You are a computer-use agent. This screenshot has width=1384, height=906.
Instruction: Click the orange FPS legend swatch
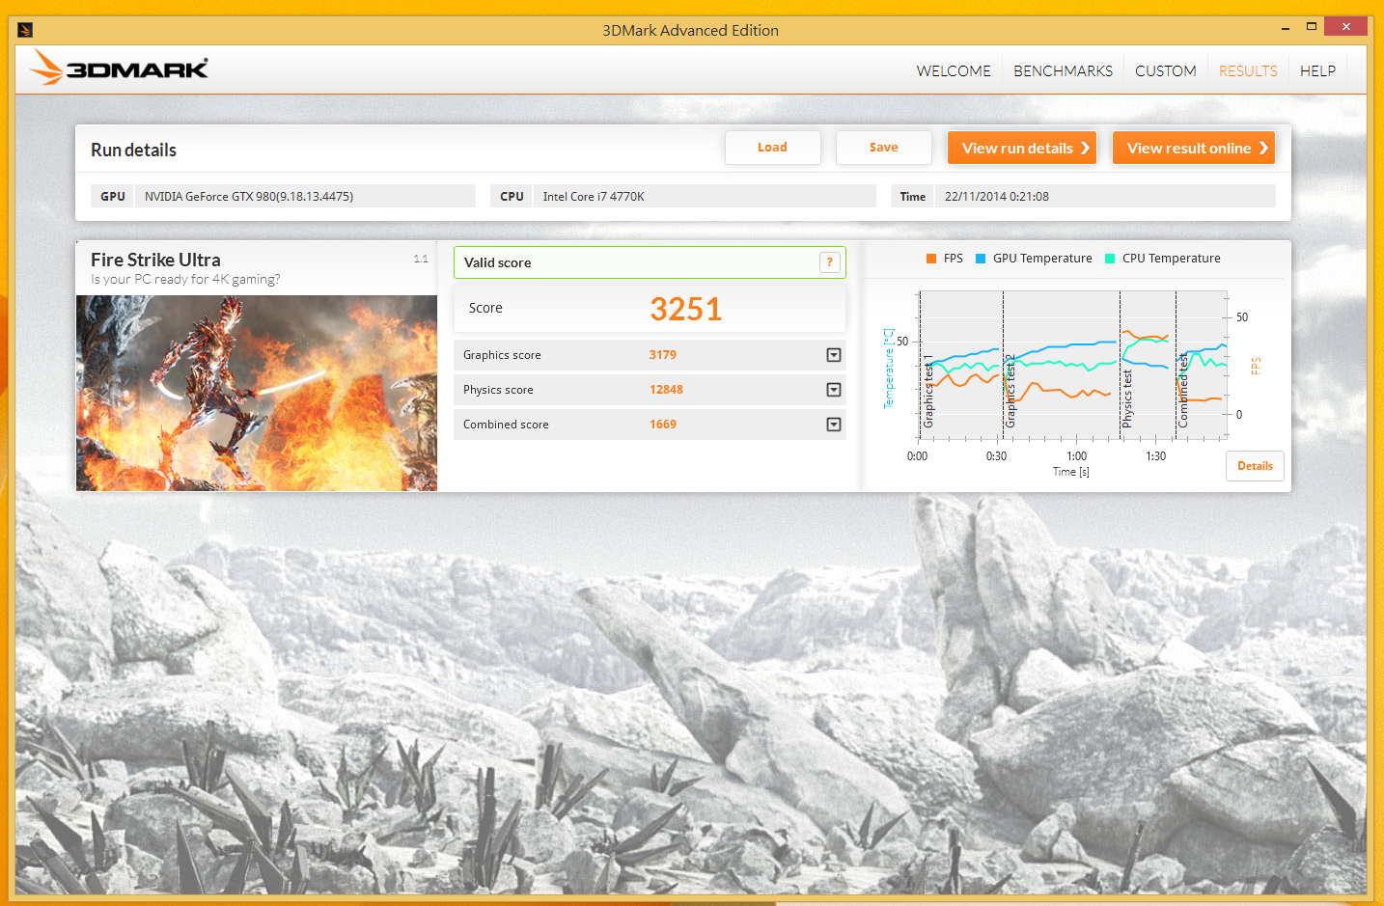point(931,259)
